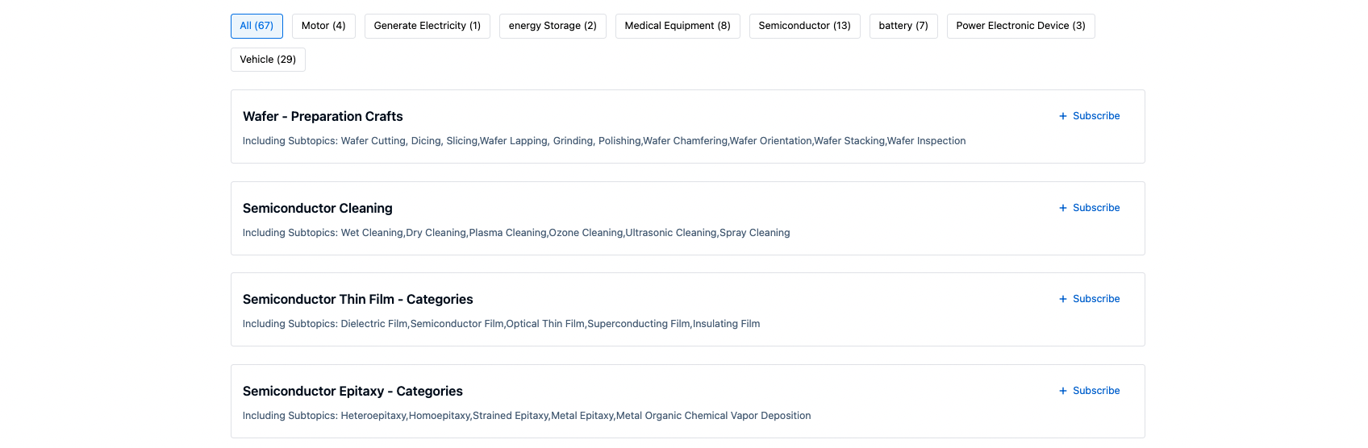Click plus icon beside Wafer Preparation Crafts Subscribe

1062,116
